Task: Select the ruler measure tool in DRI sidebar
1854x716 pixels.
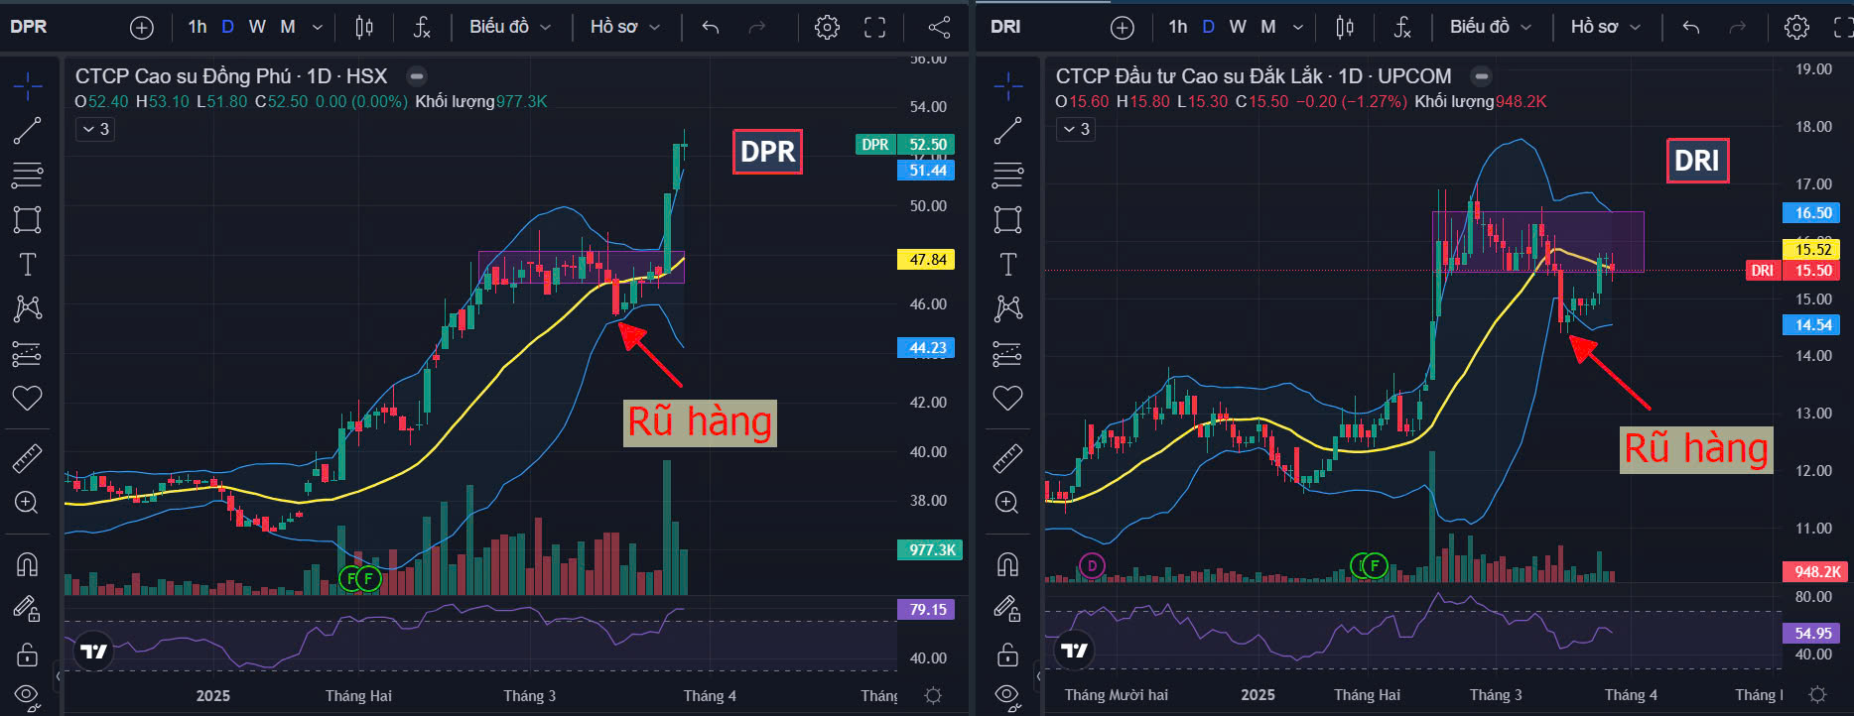Action: pyautogui.click(x=1008, y=458)
